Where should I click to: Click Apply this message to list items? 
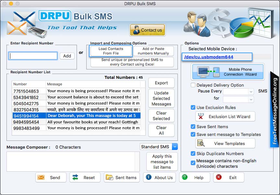[162, 162]
